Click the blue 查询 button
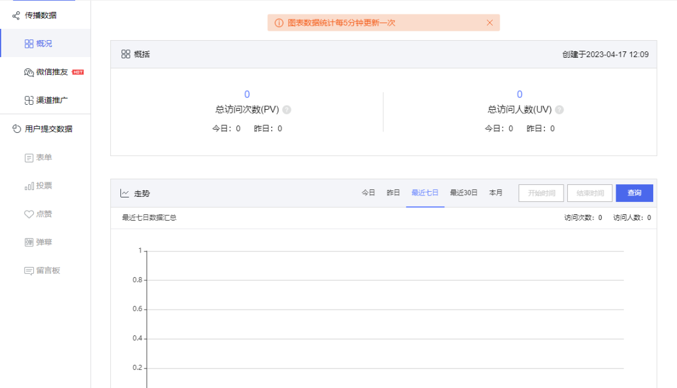Viewport: 677px width, 388px height. click(634, 193)
